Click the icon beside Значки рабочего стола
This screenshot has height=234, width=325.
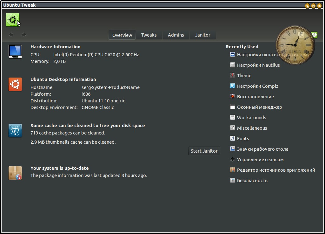click(x=233, y=149)
